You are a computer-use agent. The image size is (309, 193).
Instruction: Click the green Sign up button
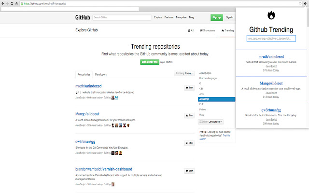coord(216,17)
